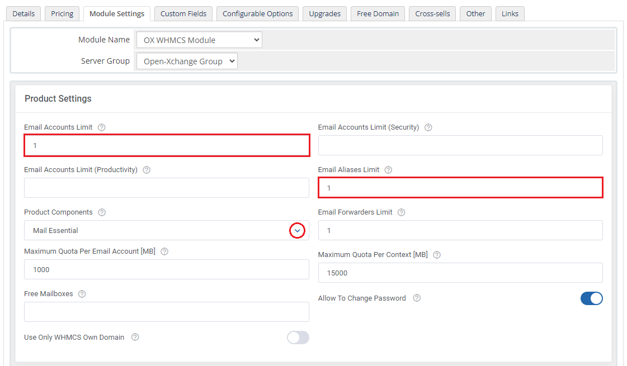Switch to the Pricing tab
627x366 pixels.
click(x=62, y=13)
